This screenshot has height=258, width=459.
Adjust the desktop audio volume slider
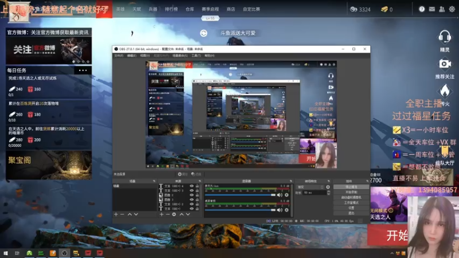(x=240, y=210)
